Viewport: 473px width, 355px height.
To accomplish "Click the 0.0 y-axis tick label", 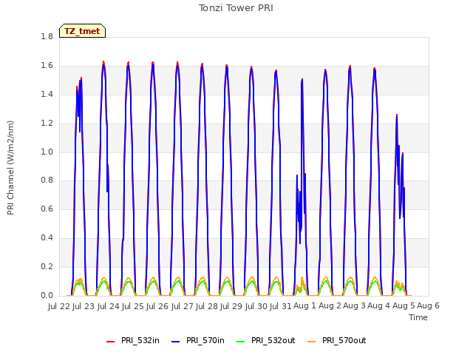I will click(47, 296).
